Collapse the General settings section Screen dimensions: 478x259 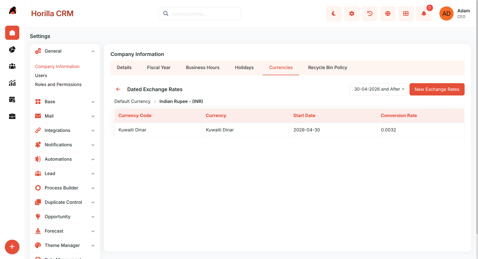click(93, 51)
